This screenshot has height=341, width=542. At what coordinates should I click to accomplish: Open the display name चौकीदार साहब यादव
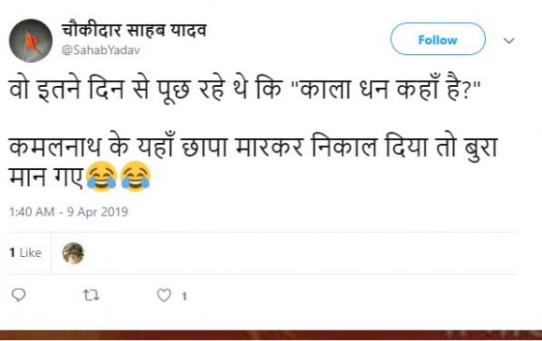point(134,30)
